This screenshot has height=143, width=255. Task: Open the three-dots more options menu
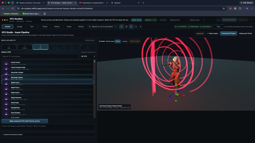(251, 20)
